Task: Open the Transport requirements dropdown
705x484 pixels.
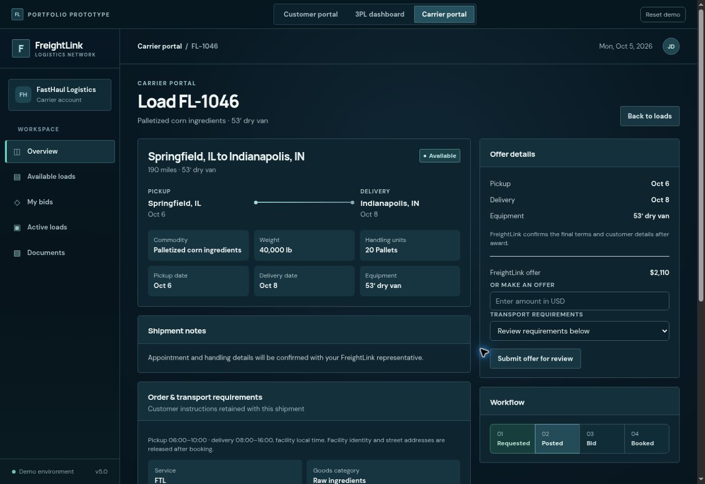Action: tap(579, 331)
